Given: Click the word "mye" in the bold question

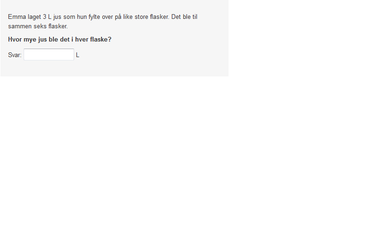Looking at the screenshot, I should 30,40.
